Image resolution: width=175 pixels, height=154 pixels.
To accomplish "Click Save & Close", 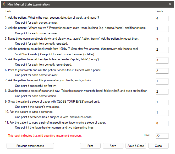I will click(136, 146).
